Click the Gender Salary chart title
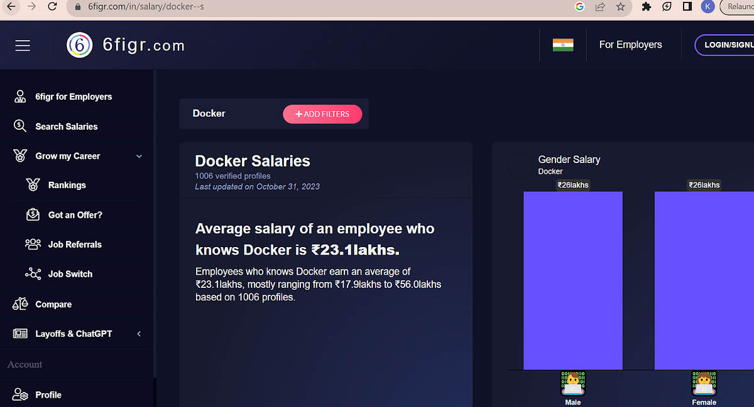Screen dimensions: 754x407 (569, 159)
